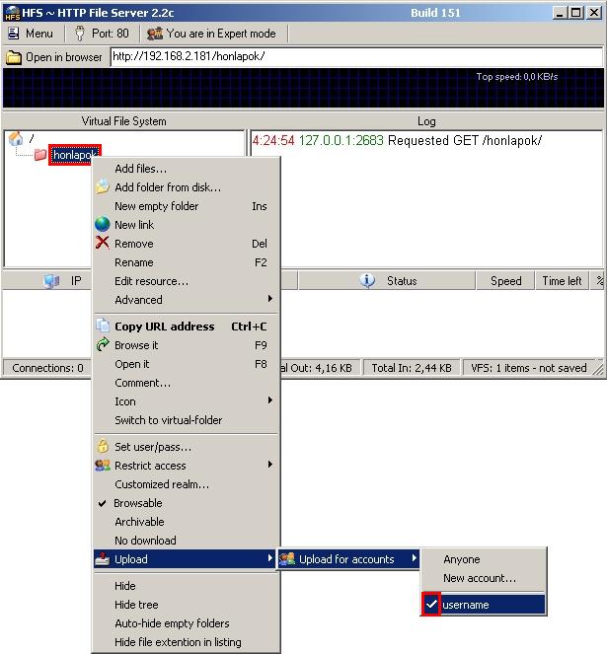Select Anyone for upload accounts
This screenshot has height=654, width=607.
(484, 559)
